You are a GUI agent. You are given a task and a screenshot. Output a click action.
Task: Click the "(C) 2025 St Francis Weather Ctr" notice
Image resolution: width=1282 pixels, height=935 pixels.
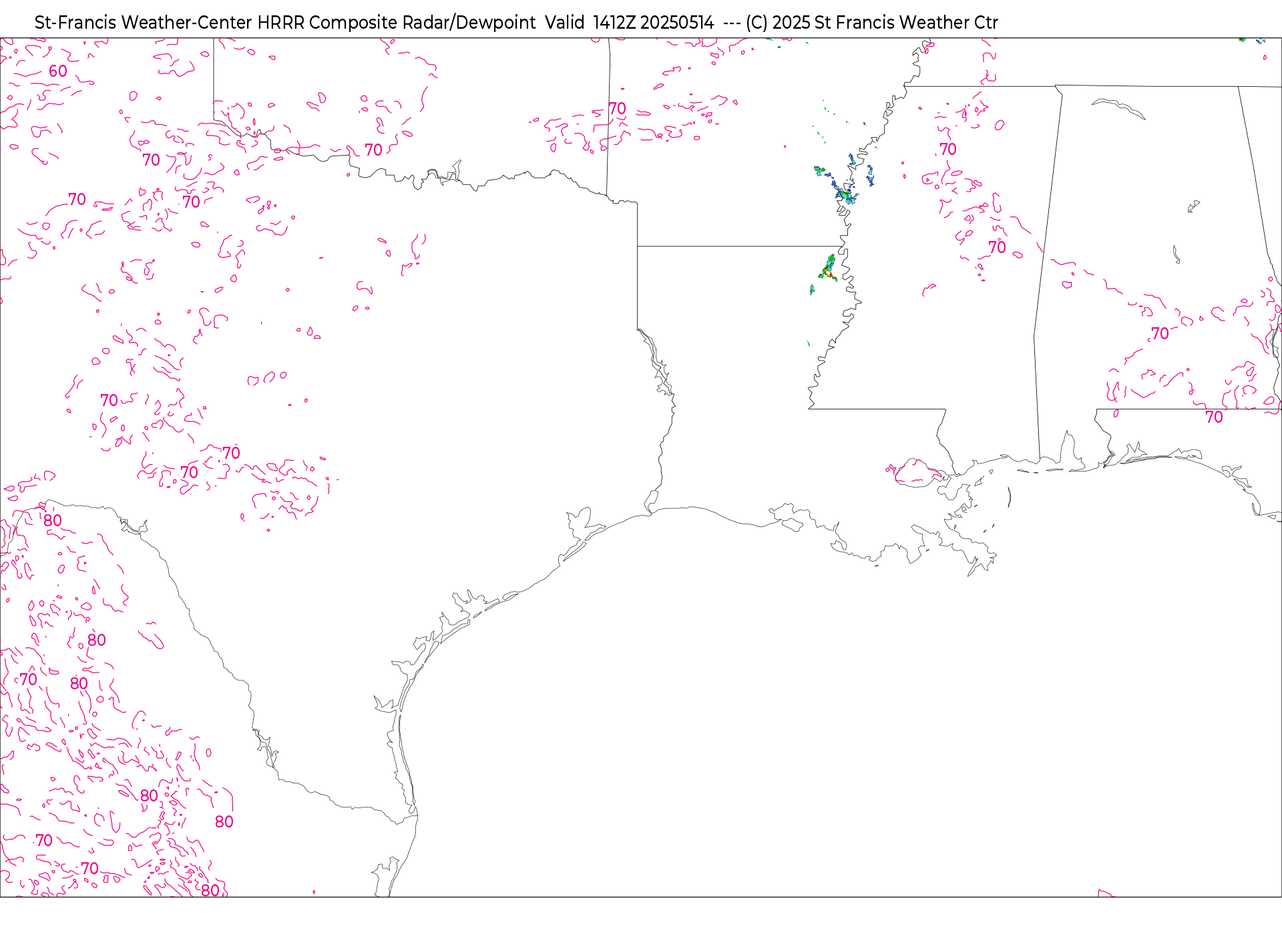tap(872, 23)
